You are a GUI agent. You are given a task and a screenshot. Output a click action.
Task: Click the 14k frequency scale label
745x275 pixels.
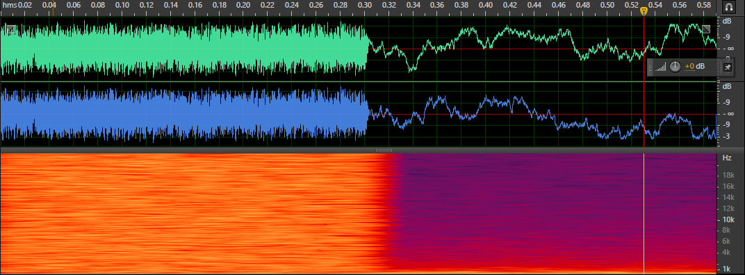pyautogui.click(x=729, y=198)
